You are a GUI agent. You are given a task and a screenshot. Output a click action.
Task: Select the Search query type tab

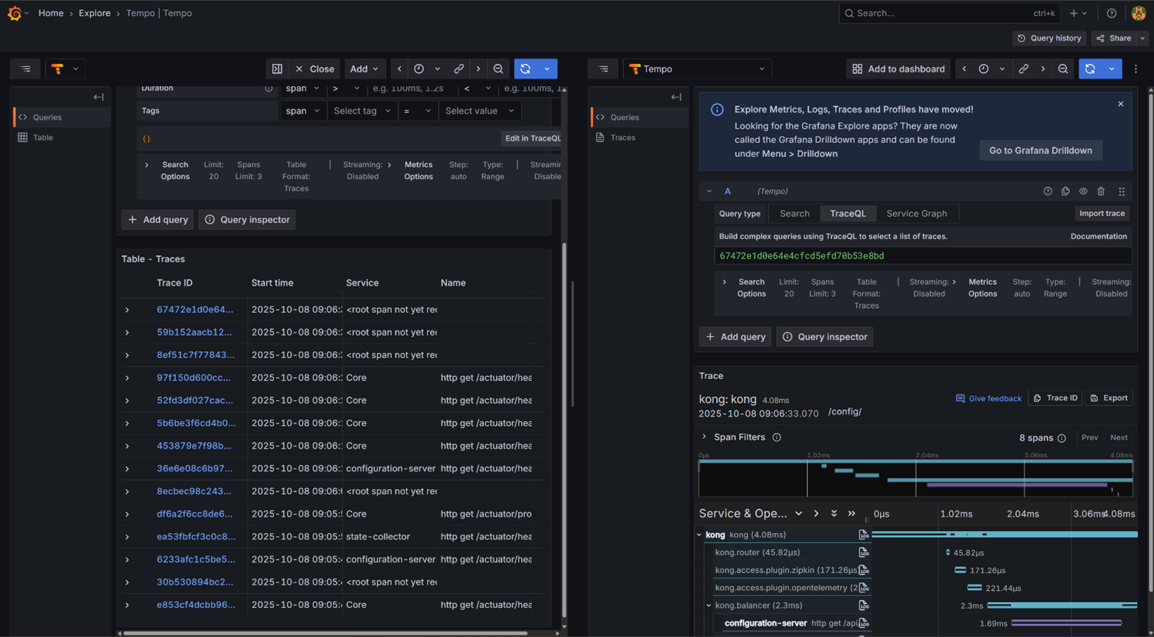[794, 213]
